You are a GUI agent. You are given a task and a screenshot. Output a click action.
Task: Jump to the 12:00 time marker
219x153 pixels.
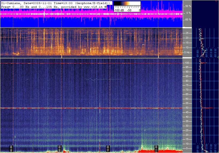point(156,148)
